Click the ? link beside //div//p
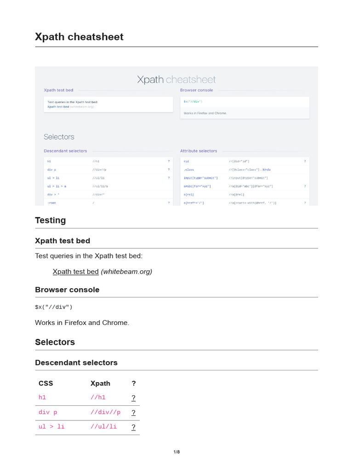The image size is (353, 470). [133, 413]
